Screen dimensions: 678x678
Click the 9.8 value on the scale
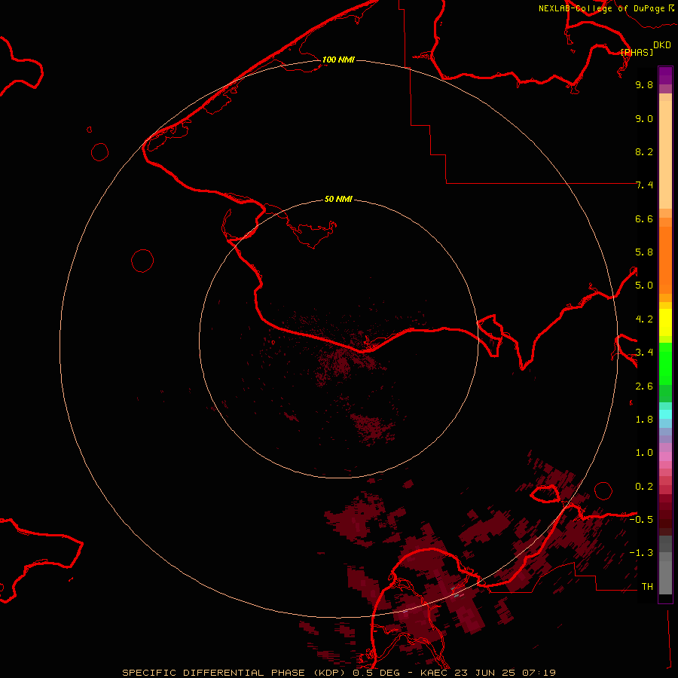click(644, 84)
